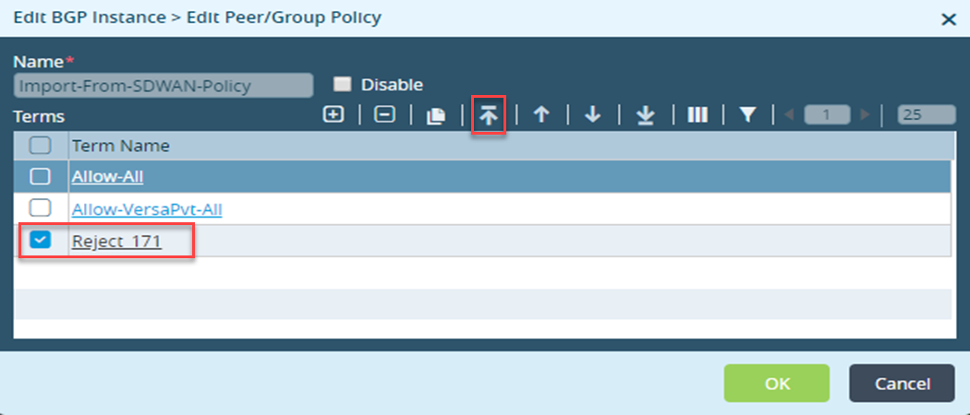Uncheck the Reject_171 term checkbox

pyautogui.click(x=41, y=240)
